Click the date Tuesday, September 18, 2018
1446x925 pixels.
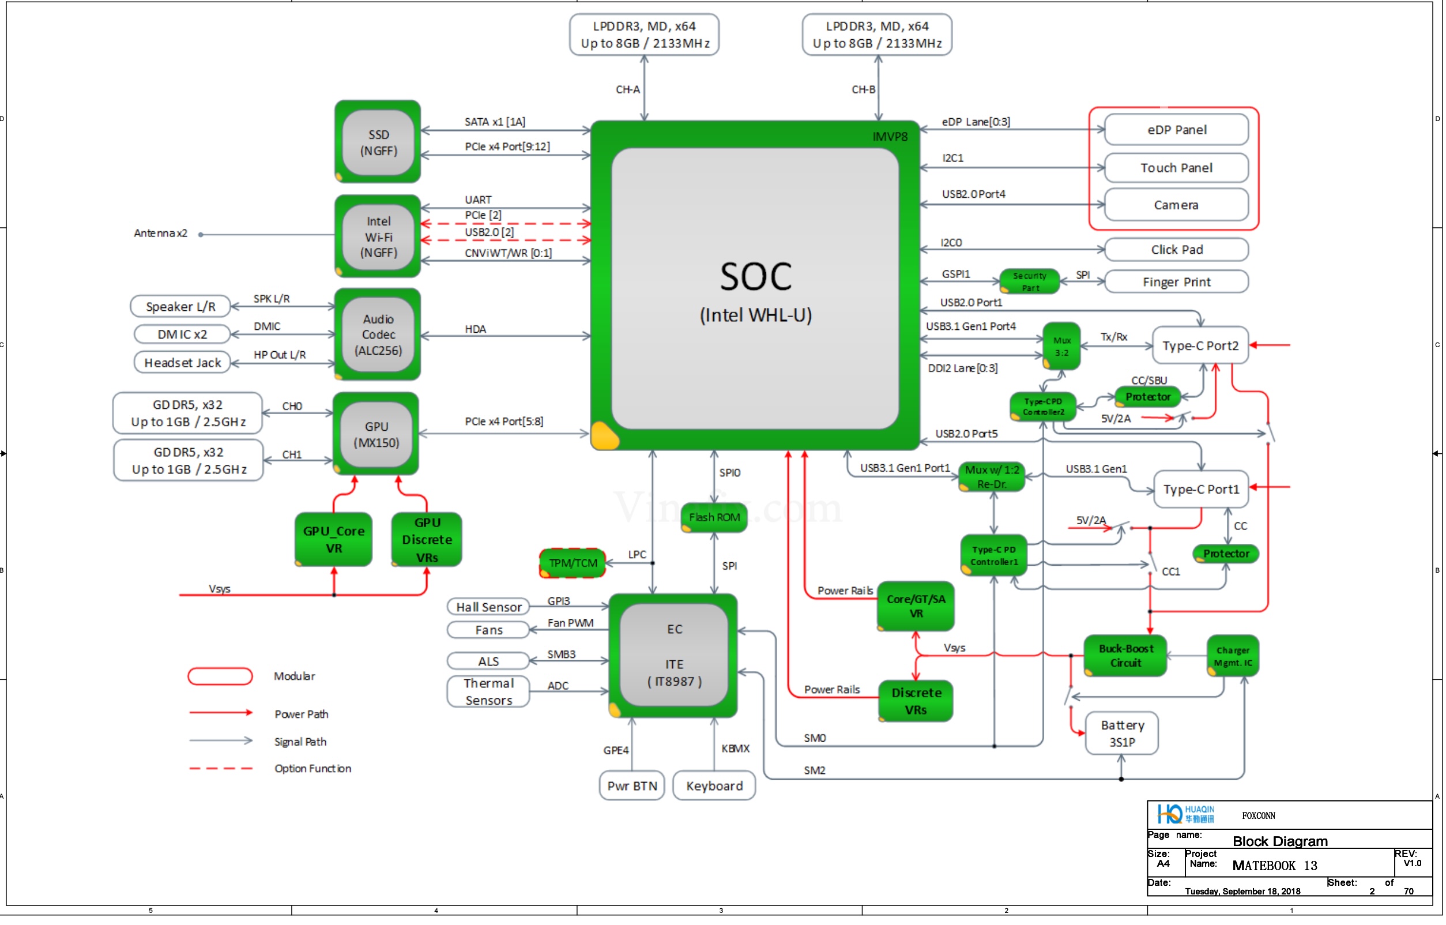coord(1242,892)
